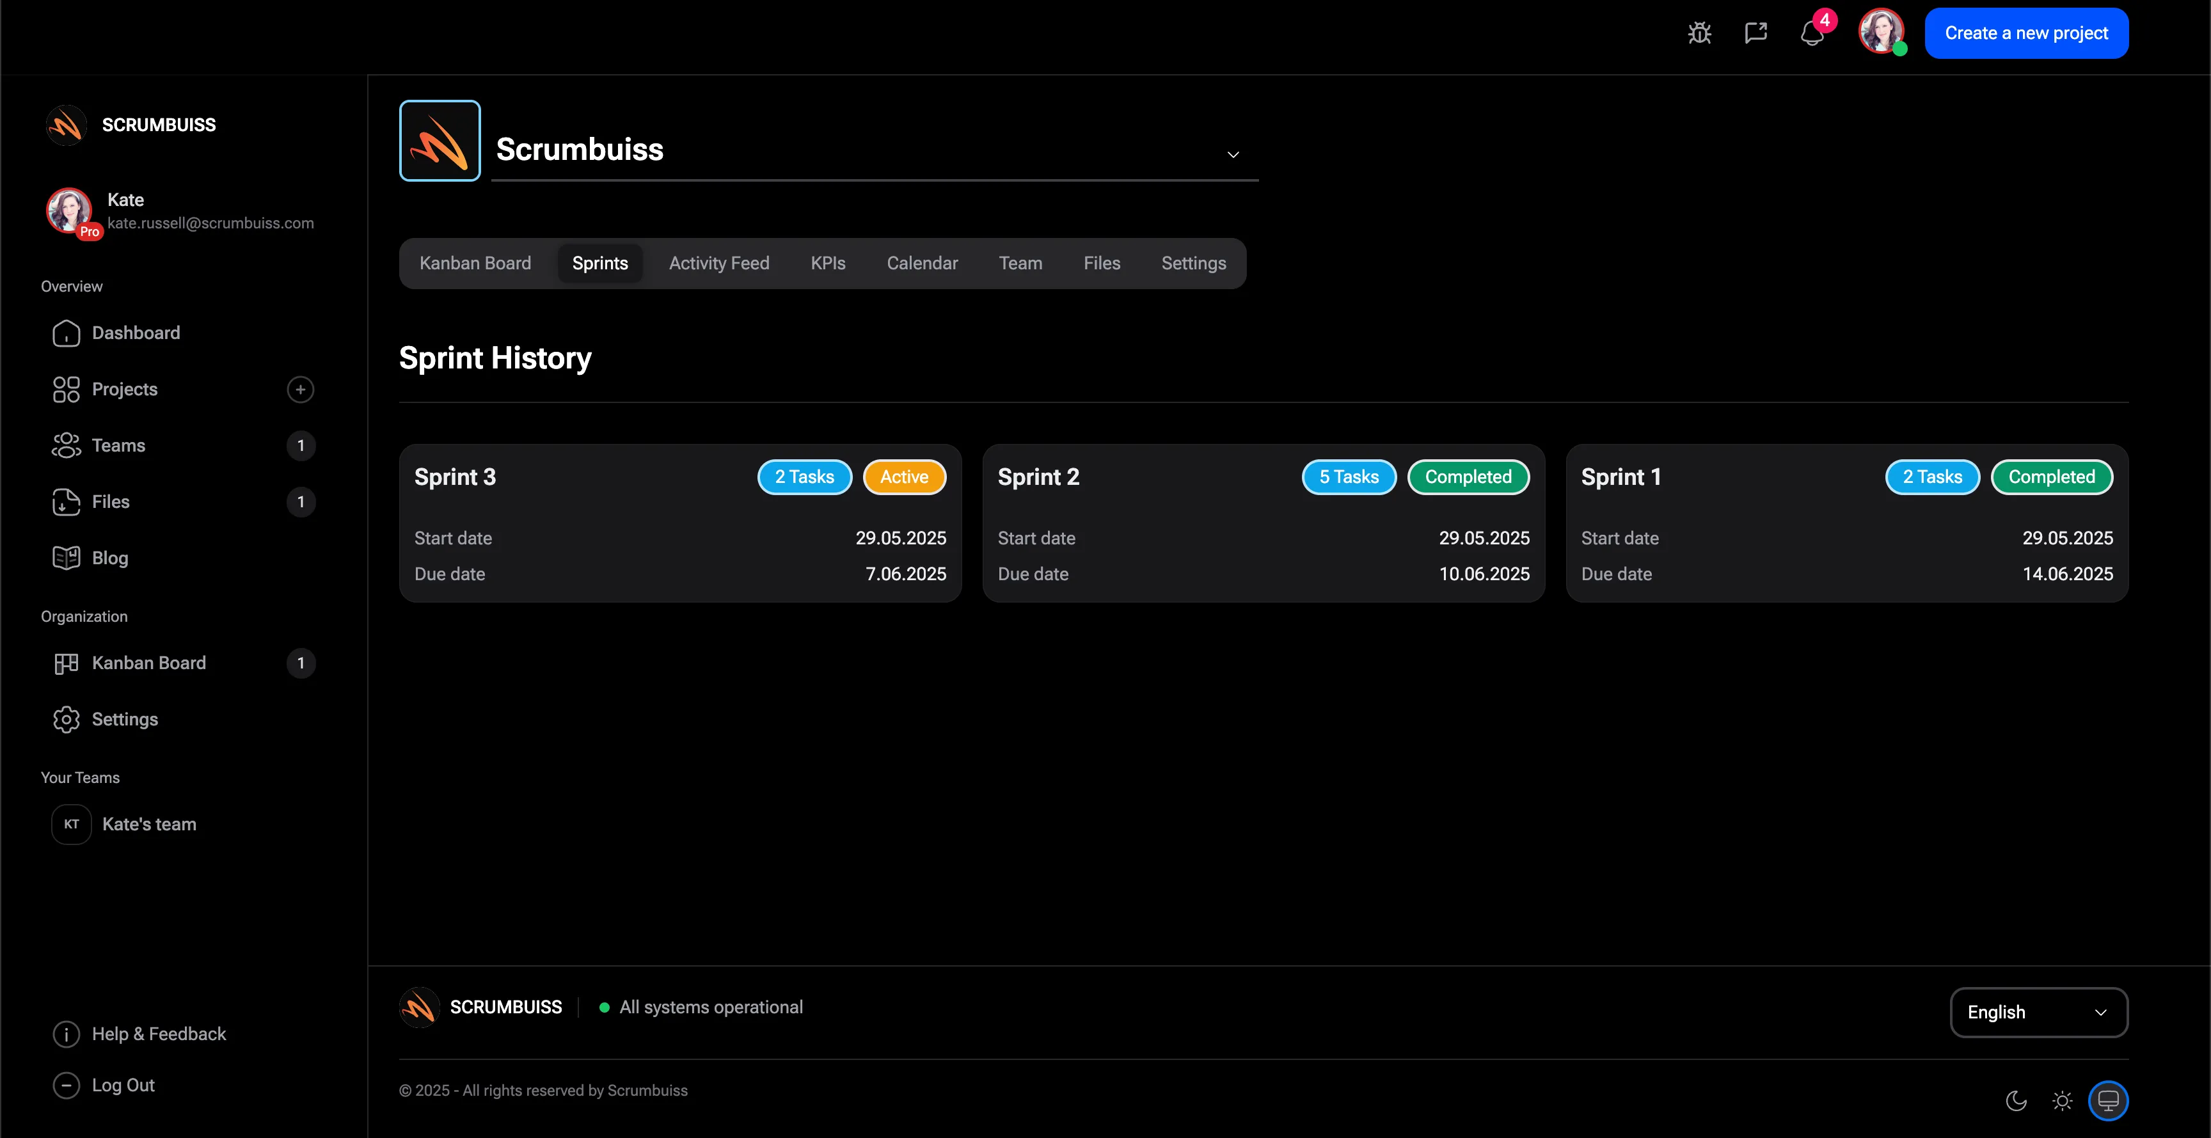This screenshot has width=2211, height=1138.
Task: Click the user avatar in top bar
Action: coord(1880,32)
